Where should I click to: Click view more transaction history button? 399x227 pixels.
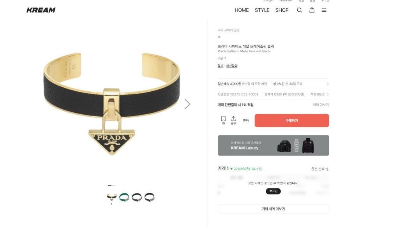click(x=273, y=209)
